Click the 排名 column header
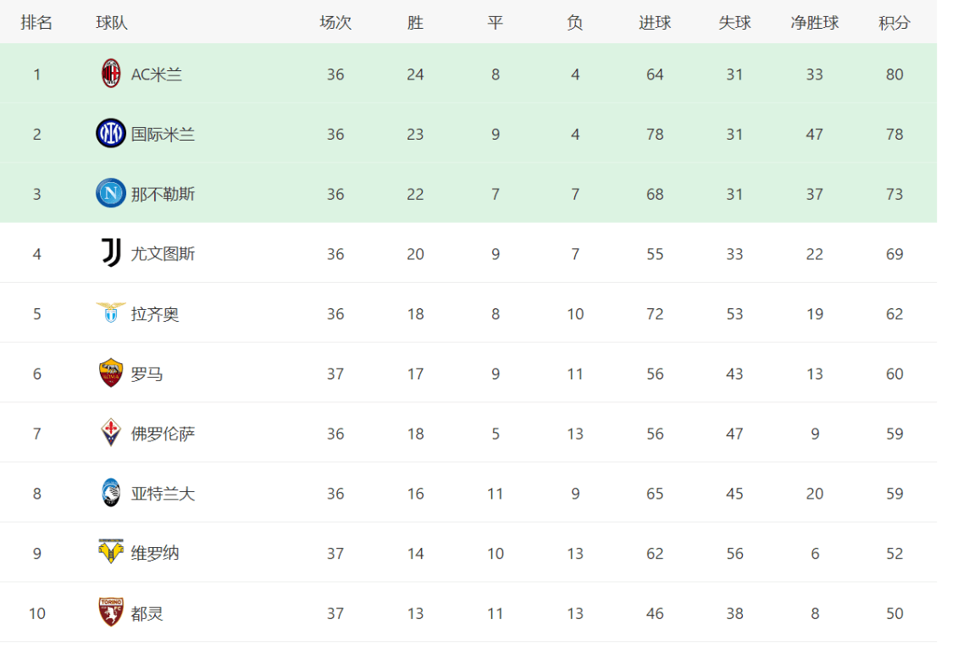The image size is (953, 647). click(x=36, y=23)
